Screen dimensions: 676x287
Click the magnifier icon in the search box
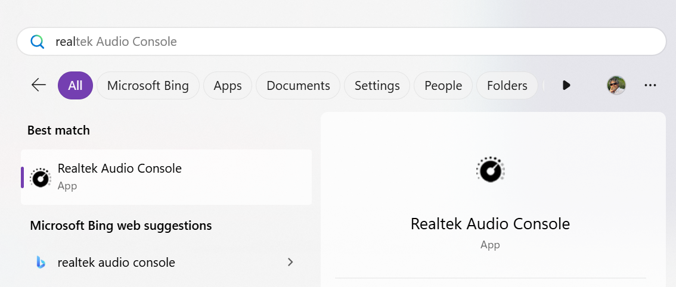[38, 42]
